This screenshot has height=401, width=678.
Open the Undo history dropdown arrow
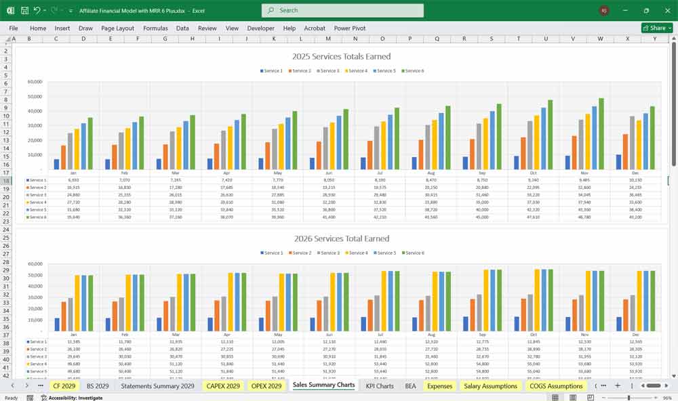(x=44, y=11)
